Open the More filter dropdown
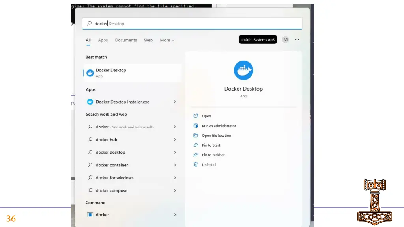The image size is (404, 227). pyautogui.click(x=167, y=40)
